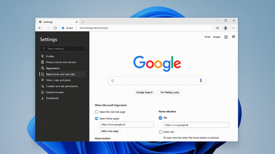Start voice search with microphone icon
Image resolution: width=275 pixels, height=154 pixels.
click(201, 80)
